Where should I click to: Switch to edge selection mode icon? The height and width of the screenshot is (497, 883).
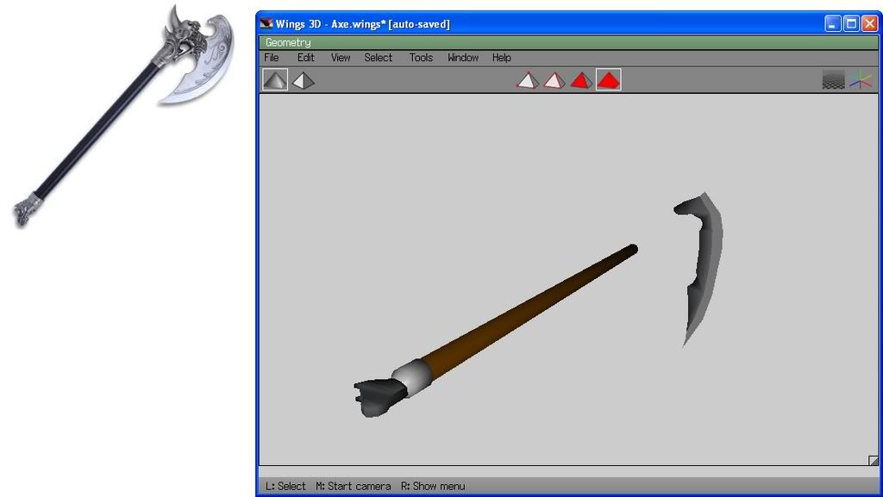coord(554,80)
